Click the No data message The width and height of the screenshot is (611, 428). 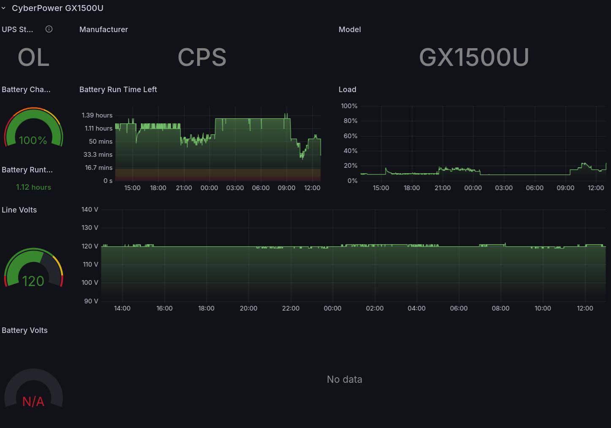[x=344, y=379]
